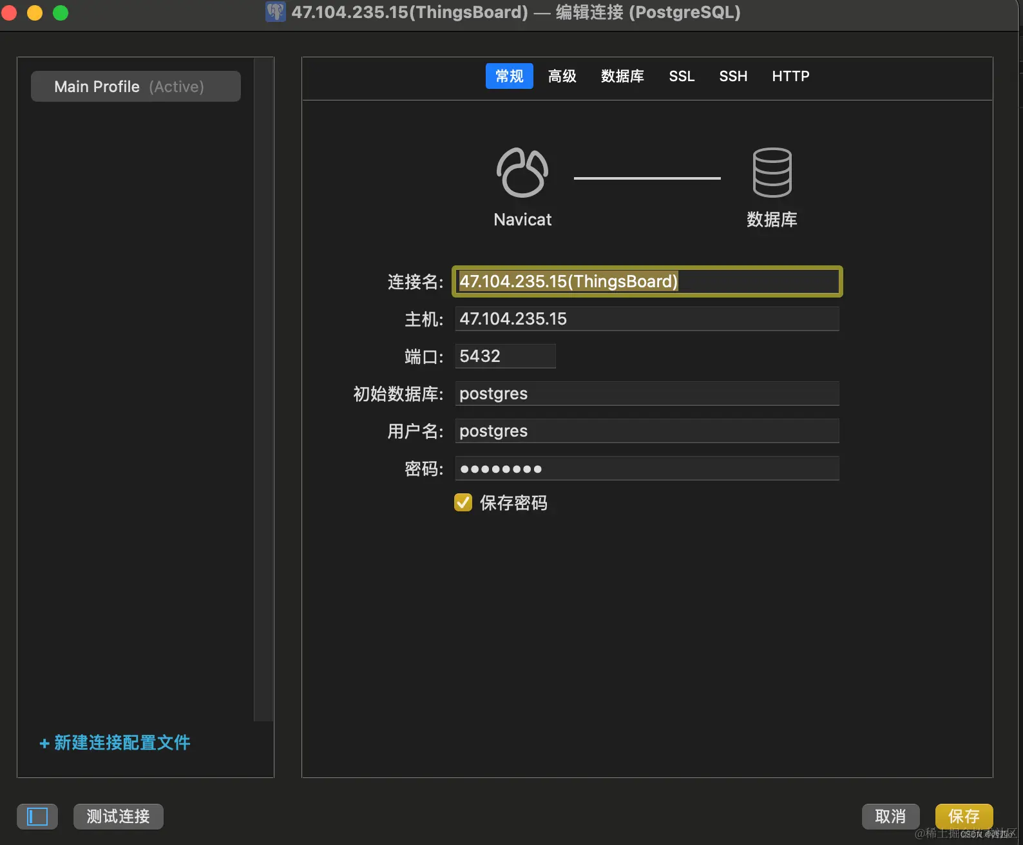Viewport: 1023px width, 845px height.
Task: Click the profile list scrollbar
Action: [x=263, y=389]
